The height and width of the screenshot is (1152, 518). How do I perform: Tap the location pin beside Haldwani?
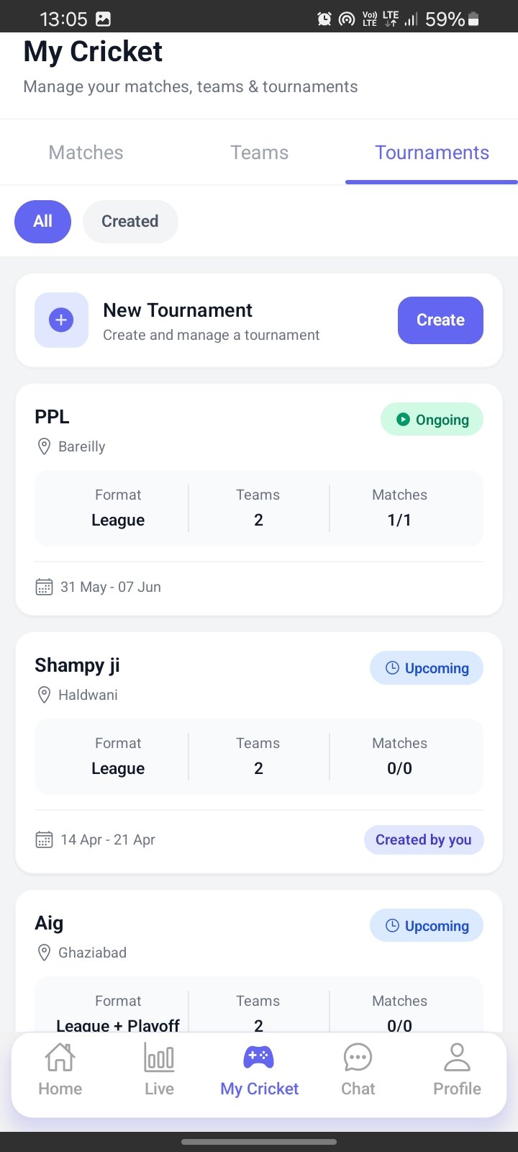44,695
